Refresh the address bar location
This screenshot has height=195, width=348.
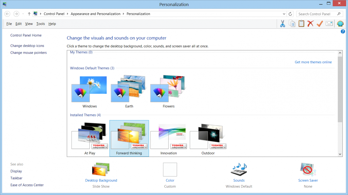click(x=290, y=14)
